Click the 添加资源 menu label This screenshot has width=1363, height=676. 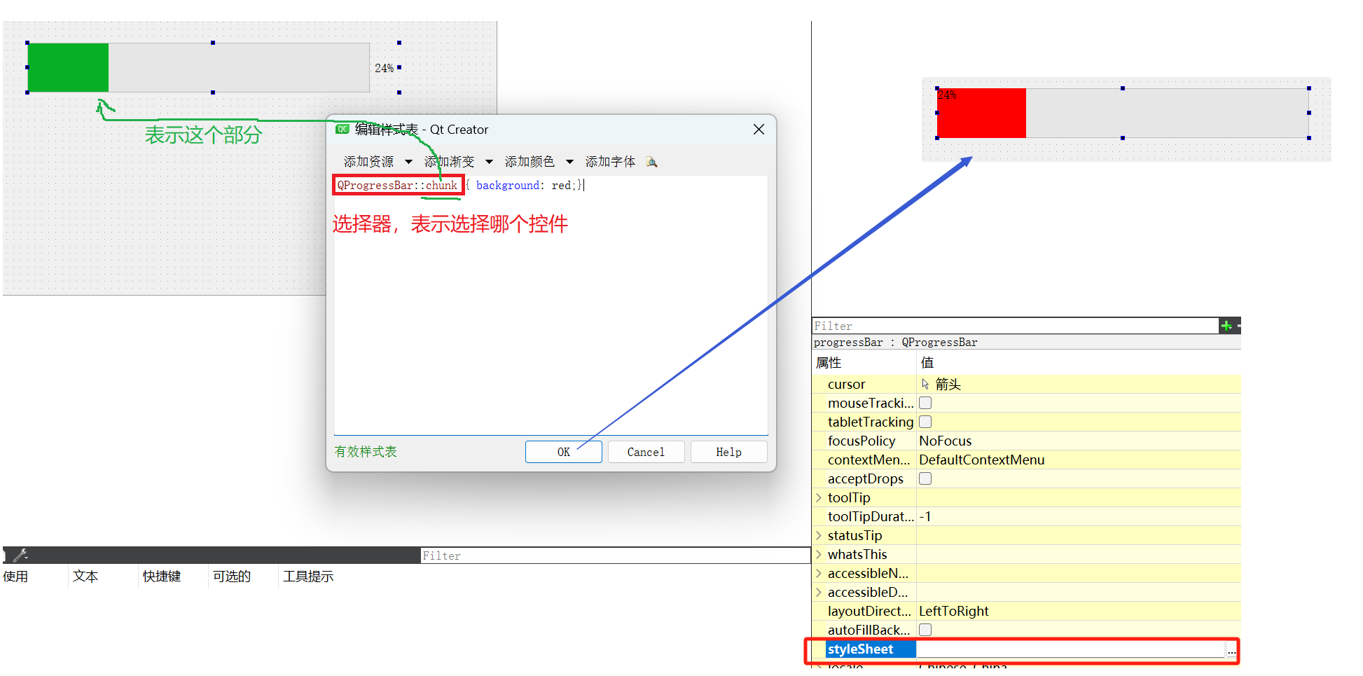(369, 162)
